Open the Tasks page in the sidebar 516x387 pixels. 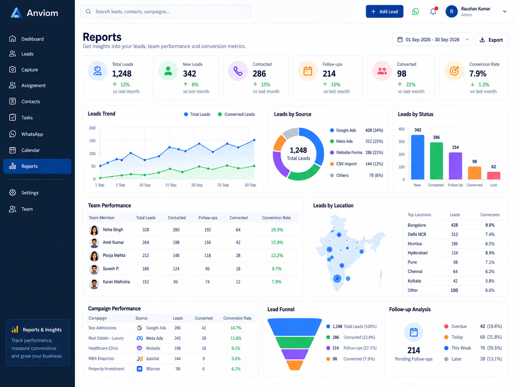(x=37, y=118)
